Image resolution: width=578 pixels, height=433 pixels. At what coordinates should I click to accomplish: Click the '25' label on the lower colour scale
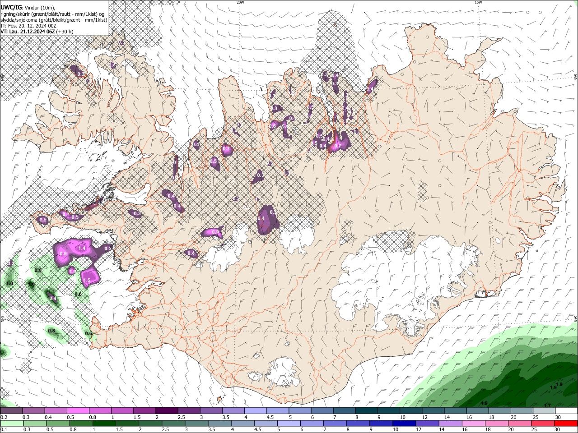(534, 430)
